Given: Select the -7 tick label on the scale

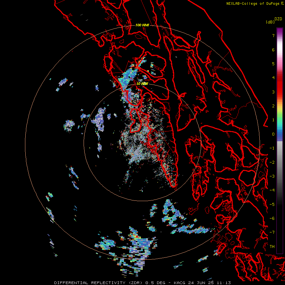Looking at the screenshot, I should [x=272, y=232].
